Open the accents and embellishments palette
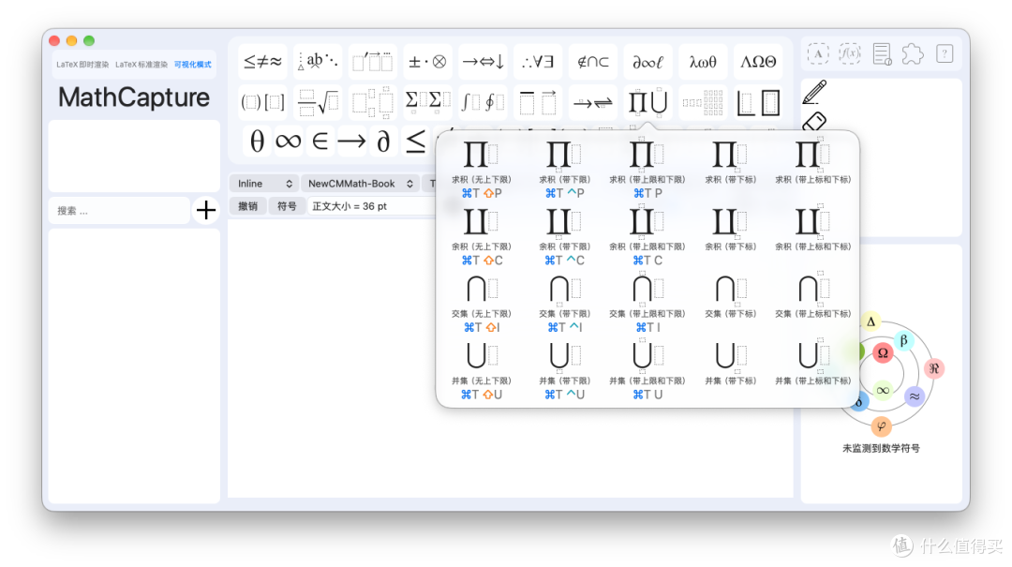Screen dimensions: 1012x567 [x=373, y=62]
